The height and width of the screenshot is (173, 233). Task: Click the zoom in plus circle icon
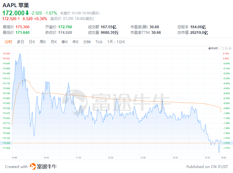click(x=230, y=48)
